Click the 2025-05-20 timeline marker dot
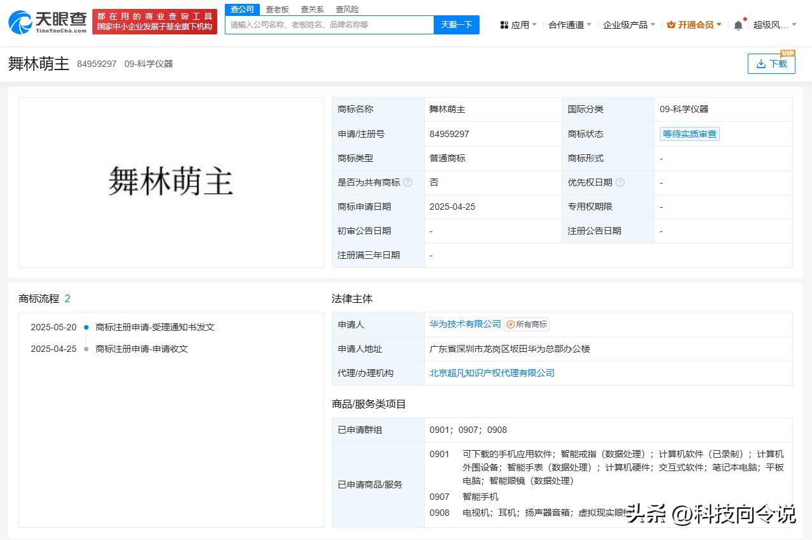The width and height of the screenshot is (812, 540). (87, 327)
